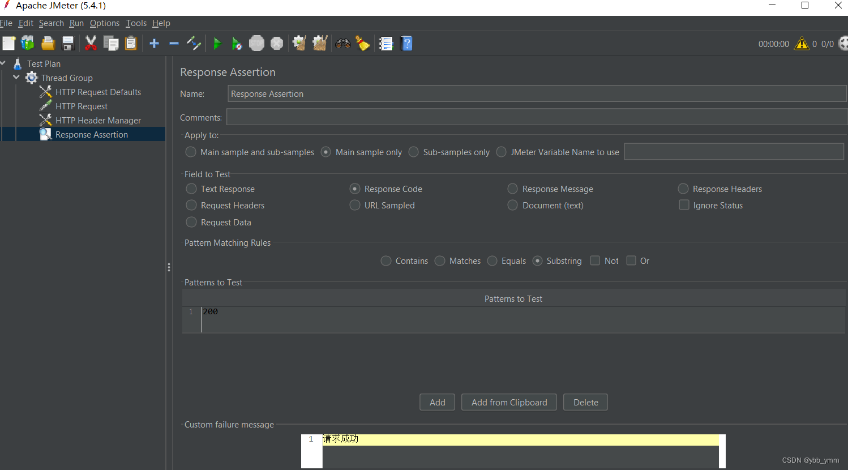Save the test plan with the floppy icon

click(68, 44)
